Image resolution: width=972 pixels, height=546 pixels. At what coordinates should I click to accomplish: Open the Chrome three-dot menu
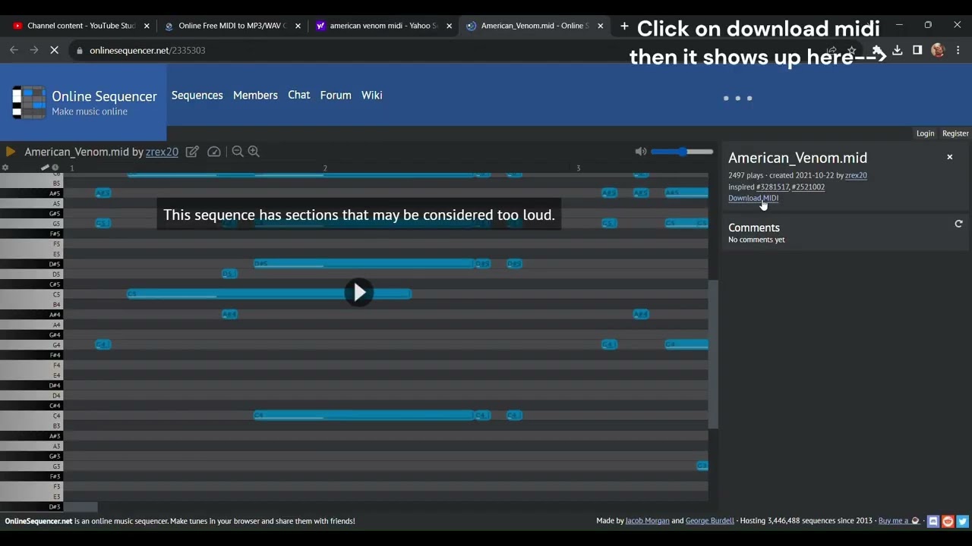pos(958,50)
